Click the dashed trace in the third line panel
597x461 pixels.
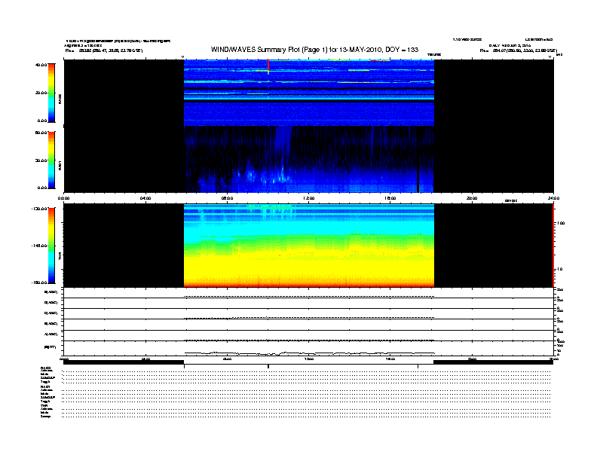(x=309, y=318)
